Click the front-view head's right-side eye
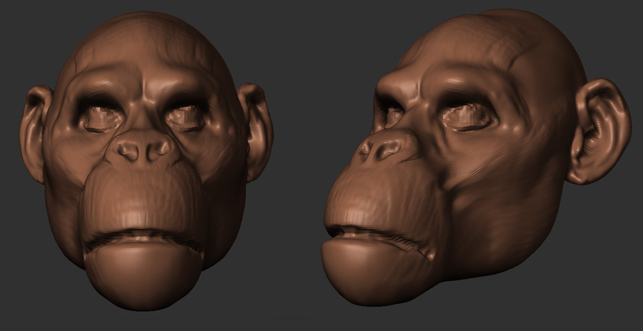Viewport: 643px width, 331px height. coord(186,116)
